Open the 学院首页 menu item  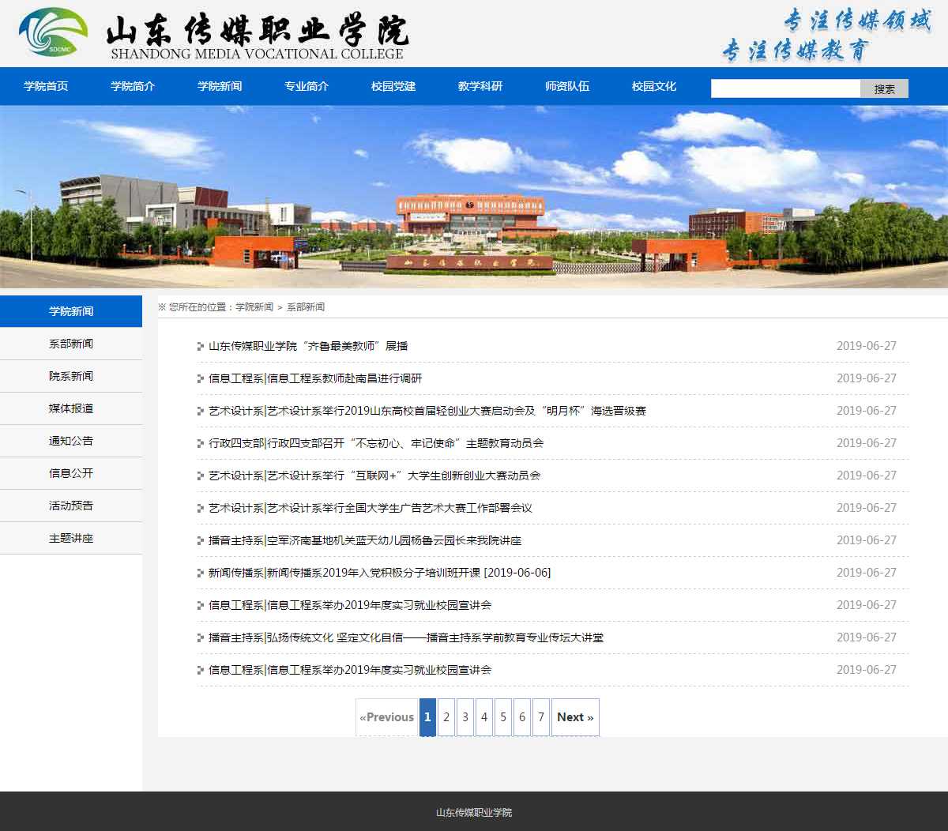tap(46, 86)
